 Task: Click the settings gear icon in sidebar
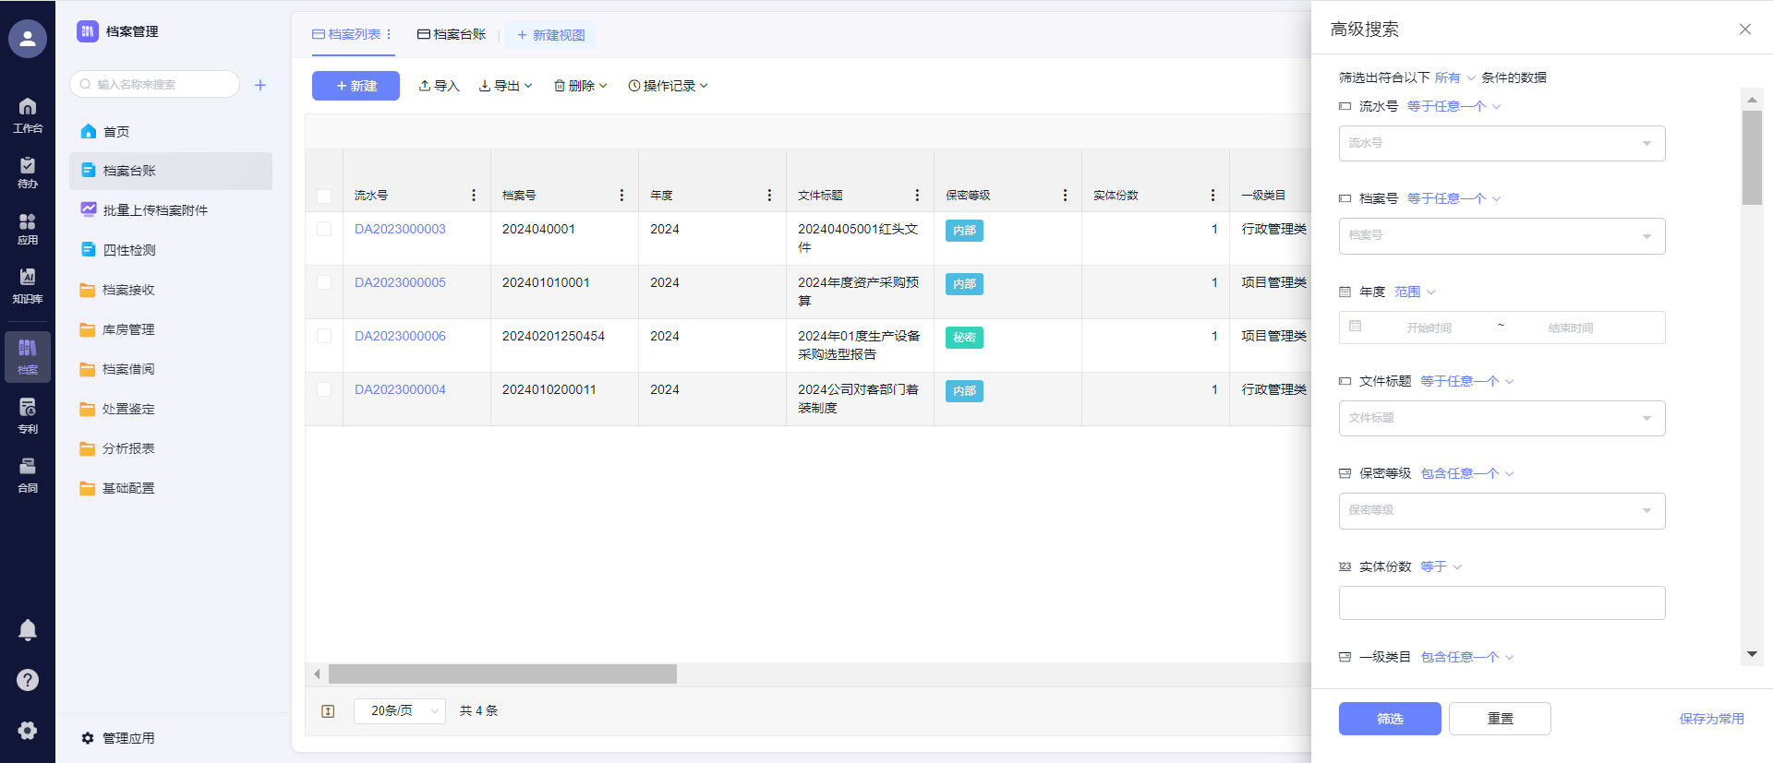[28, 730]
